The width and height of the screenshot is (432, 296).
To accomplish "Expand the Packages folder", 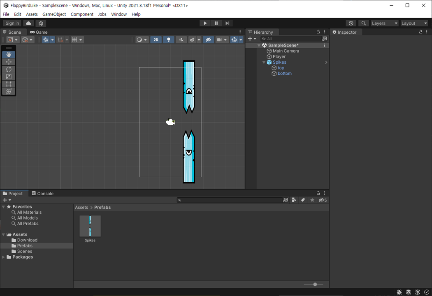I will (4, 257).
